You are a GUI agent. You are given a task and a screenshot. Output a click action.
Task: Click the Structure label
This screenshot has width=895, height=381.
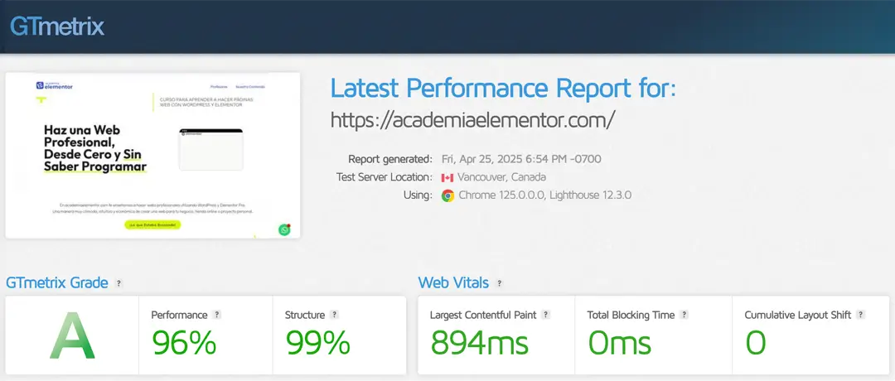click(x=305, y=315)
